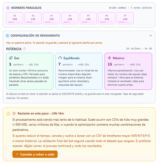Click the clock icon beside Restante
The height and width of the screenshot is (163, 160).
tap(14, 113)
